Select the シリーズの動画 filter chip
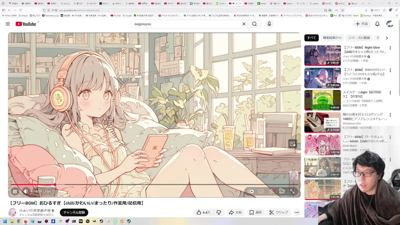Viewport: 400px width, 225px height. click(x=359, y=38)
